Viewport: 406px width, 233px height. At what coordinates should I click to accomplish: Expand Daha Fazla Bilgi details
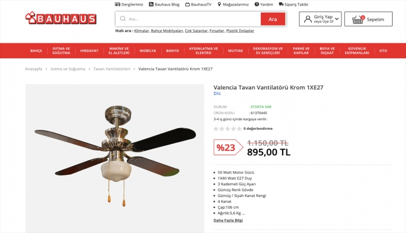coord(228,220)
